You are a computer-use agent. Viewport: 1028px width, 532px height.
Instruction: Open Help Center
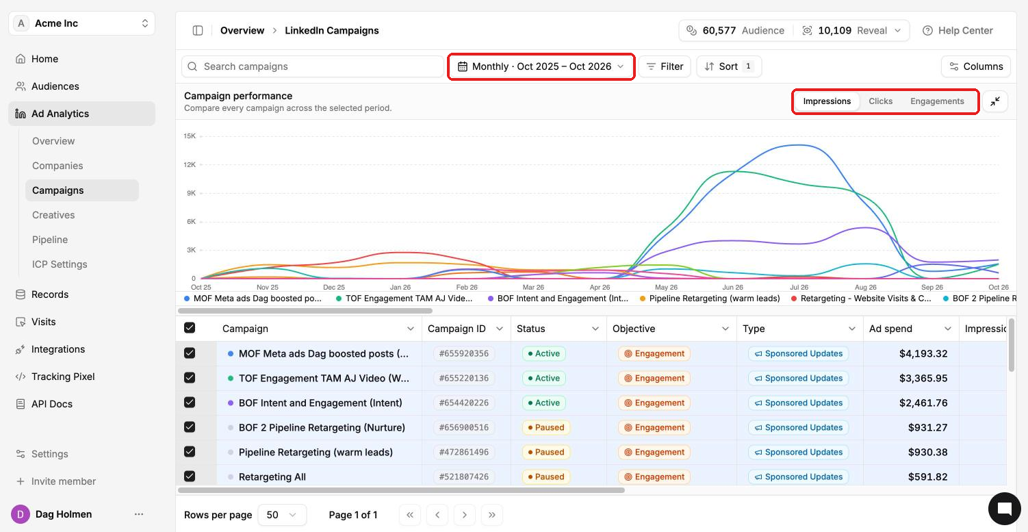click(958, 30)
